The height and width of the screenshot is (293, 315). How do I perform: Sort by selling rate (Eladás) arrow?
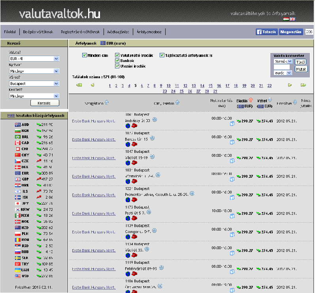coord(251,100)
